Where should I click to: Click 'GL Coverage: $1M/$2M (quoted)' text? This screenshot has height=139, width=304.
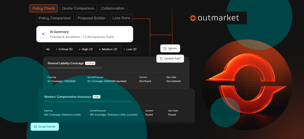point(107,81)
